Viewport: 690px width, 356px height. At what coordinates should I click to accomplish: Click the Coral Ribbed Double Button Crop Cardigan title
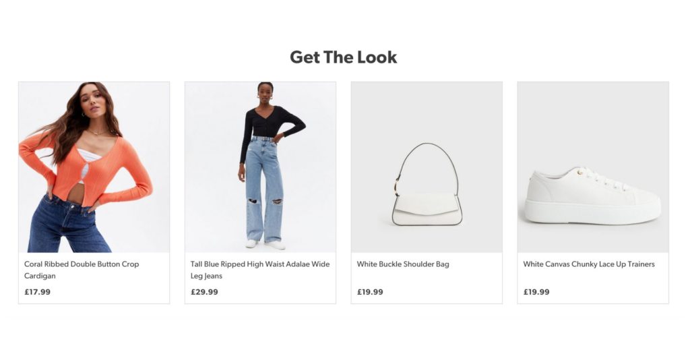[x=82, y=270]
